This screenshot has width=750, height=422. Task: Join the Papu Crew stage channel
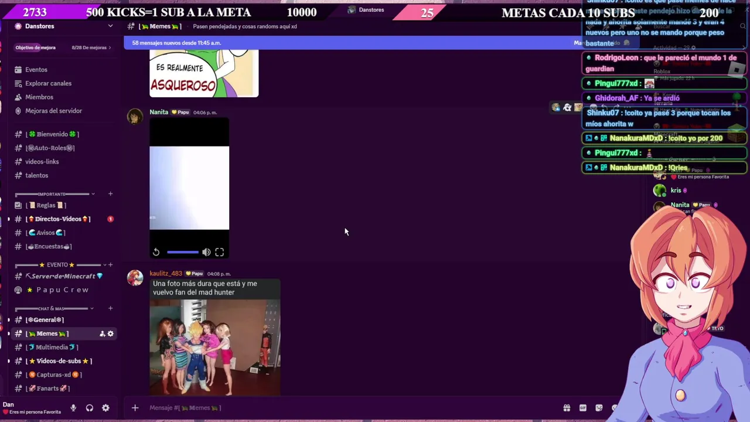click(63, 290)
